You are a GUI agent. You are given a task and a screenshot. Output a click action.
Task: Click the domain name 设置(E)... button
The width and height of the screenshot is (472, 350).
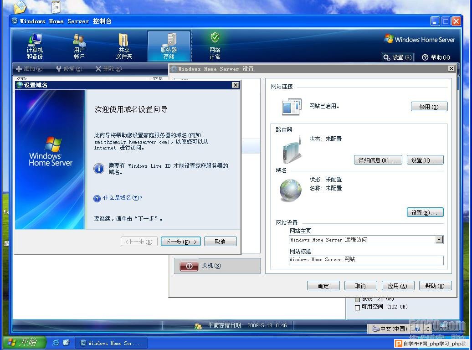coord(425,212)
